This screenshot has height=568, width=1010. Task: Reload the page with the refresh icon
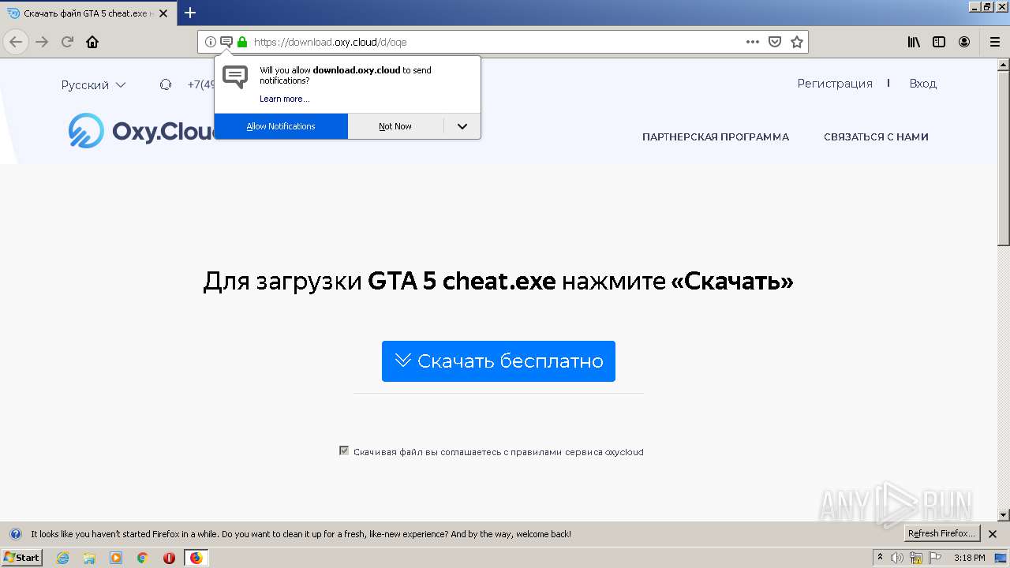point(67,42)
